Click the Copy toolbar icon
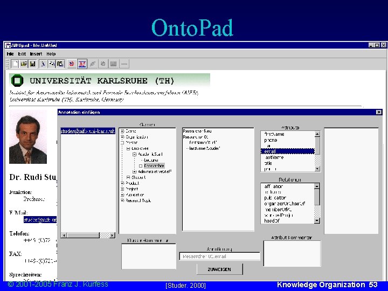The height and width of the screenshot is (291, 388). click(52, 64)
